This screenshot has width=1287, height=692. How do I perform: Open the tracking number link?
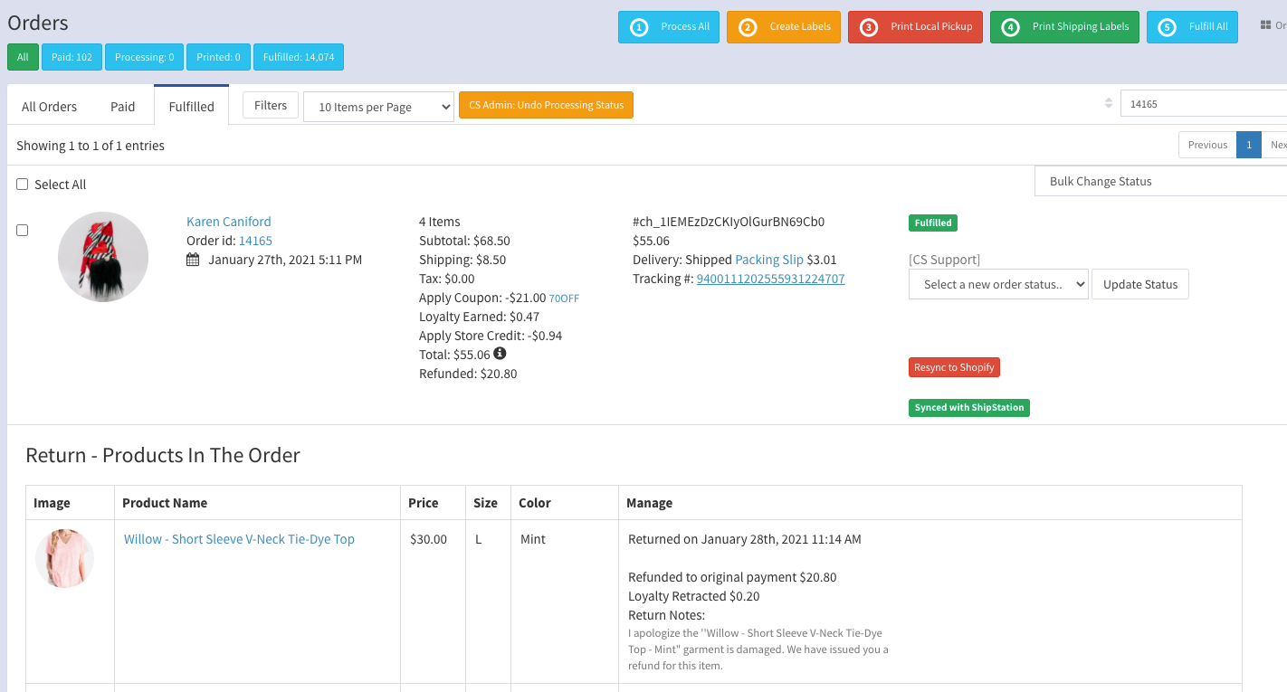click(770, 279)
